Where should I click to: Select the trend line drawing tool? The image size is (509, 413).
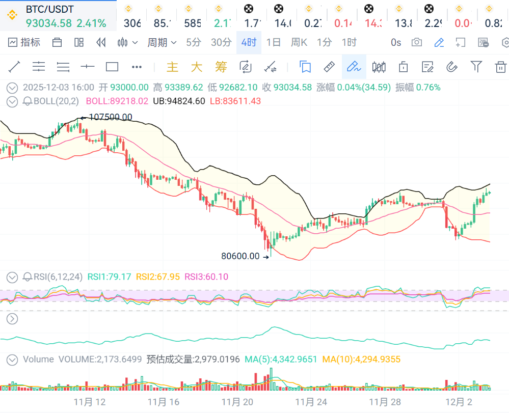14,67
